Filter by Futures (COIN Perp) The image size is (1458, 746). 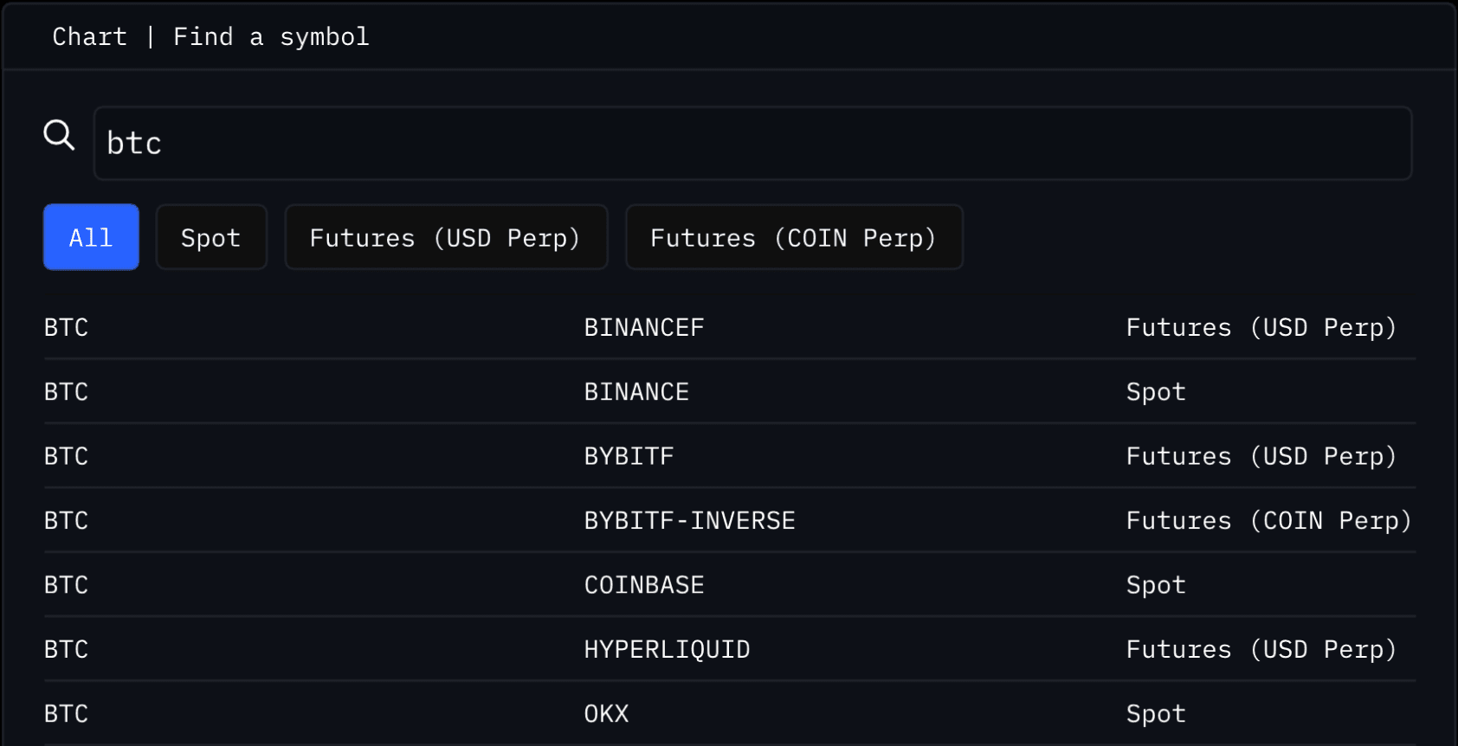pos(793,238)
